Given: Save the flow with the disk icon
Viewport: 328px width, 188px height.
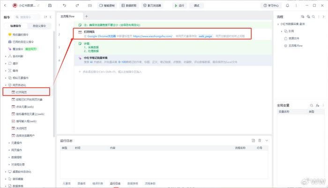Looking at the screenshot, I should point(50,6).
